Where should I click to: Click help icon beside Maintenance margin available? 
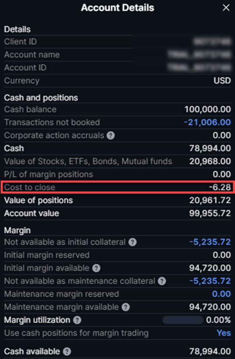click(x=125, y=307)
